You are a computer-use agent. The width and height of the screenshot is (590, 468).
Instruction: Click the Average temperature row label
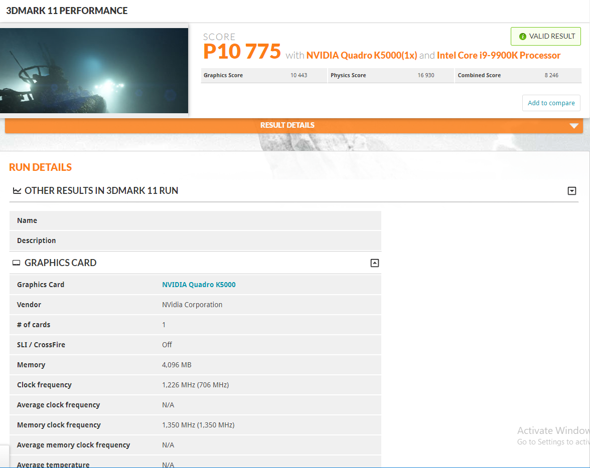(53, 464)
